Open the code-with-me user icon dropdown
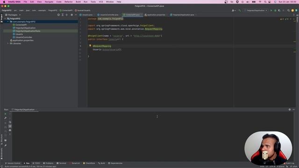The height and width of the screenshot is (168, 299). (234, 10)
